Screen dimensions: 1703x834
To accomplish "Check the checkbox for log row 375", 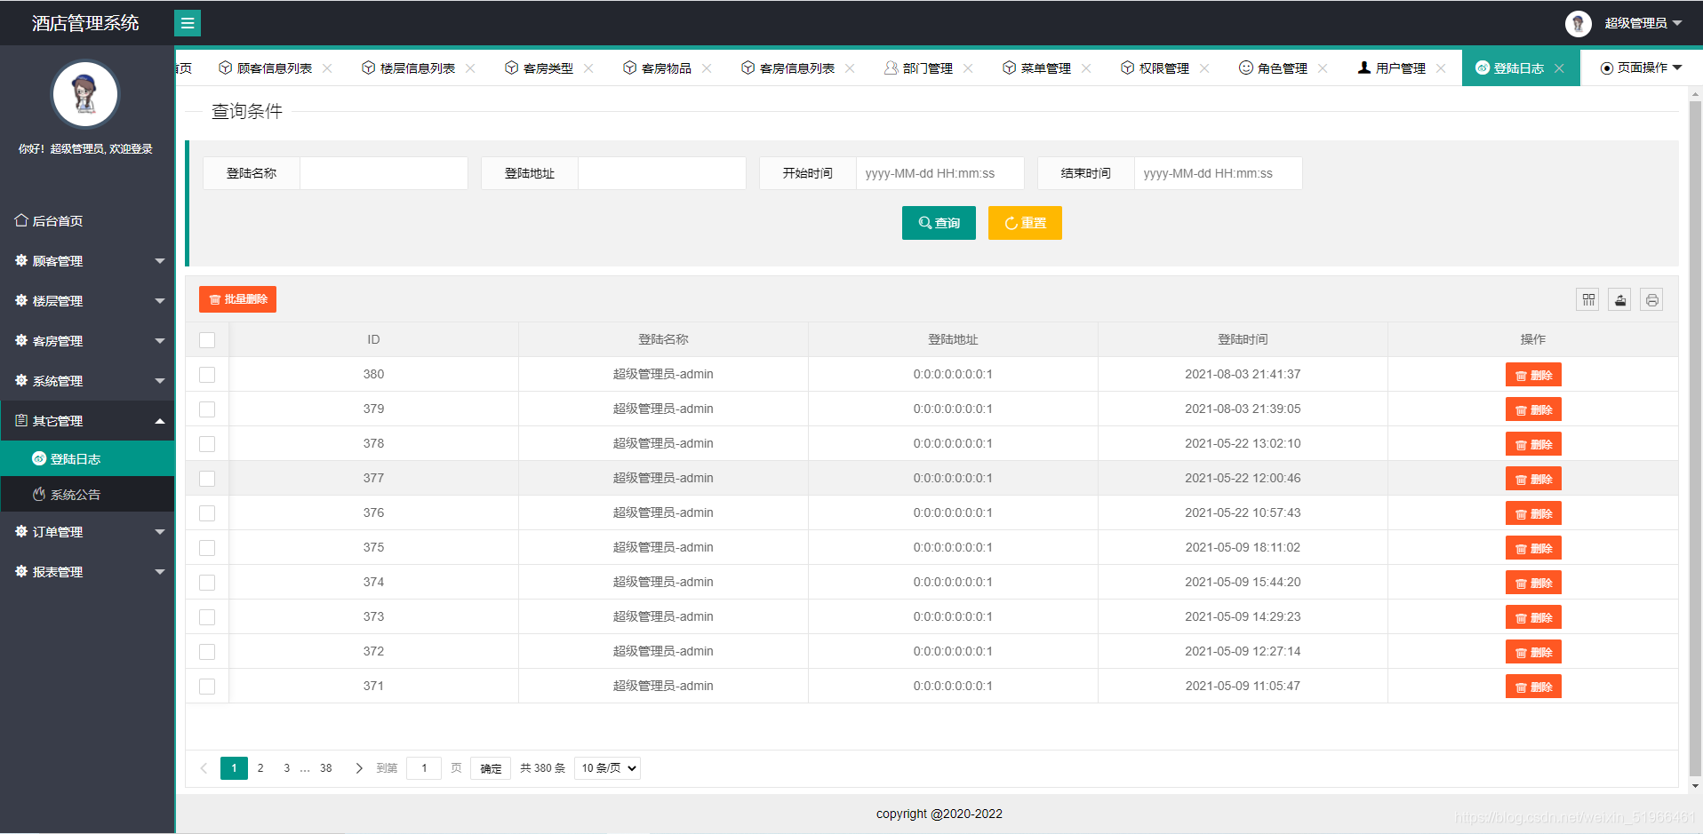I will 207,548.
